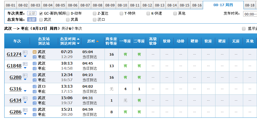The width and height of the screenshot is (257, 120).
Task: Check the K-快速 train type
Action: [x=148, y=13]
